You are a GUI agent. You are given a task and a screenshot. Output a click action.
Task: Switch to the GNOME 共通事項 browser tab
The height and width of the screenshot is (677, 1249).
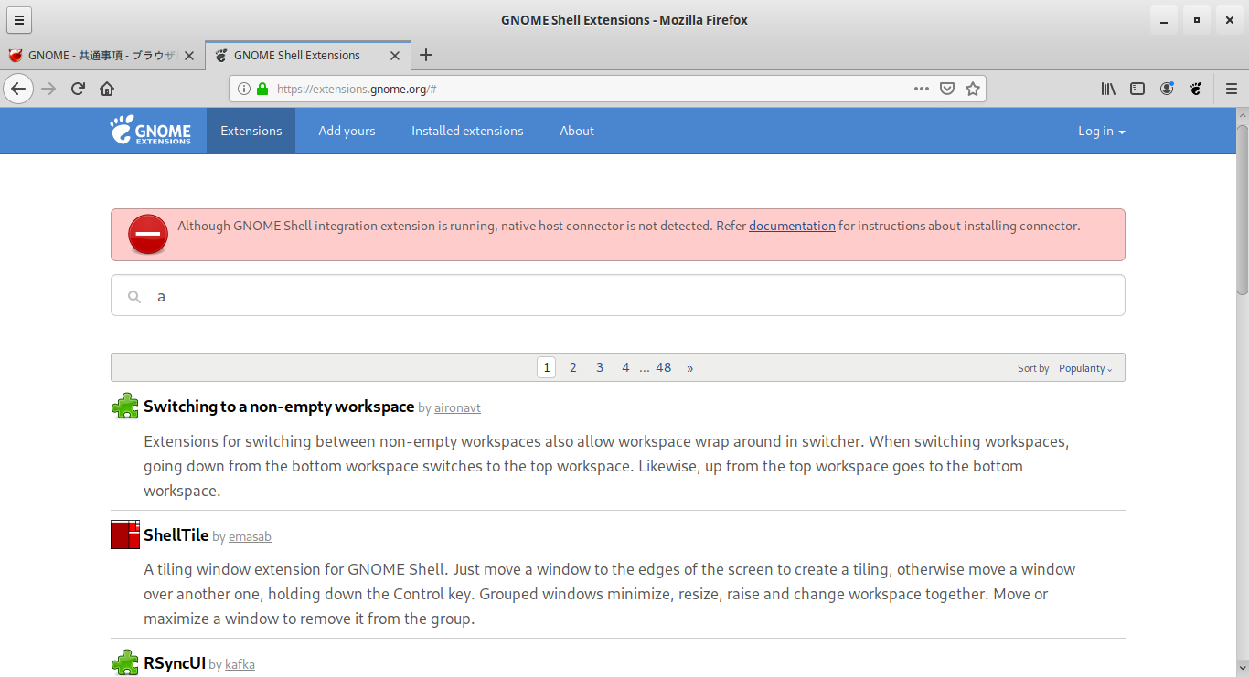[102, 55]
